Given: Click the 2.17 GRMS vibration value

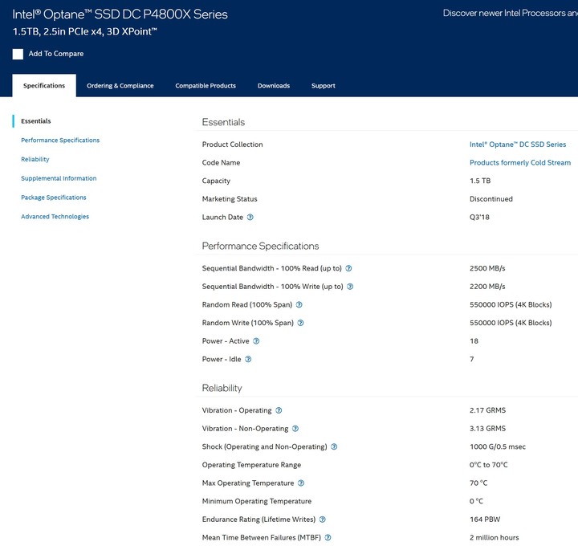Looking at the screenshot, I should pos(488,410).
